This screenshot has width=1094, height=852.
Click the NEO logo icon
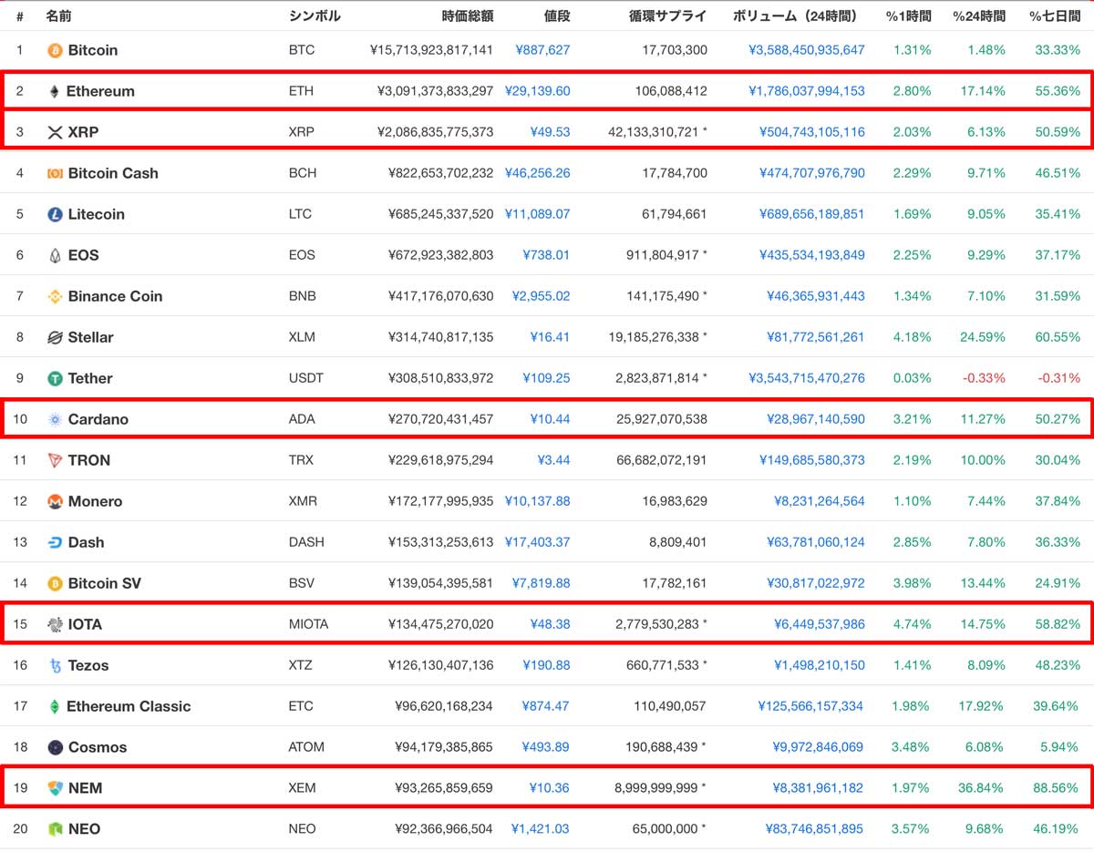pyautogui.click(x=55, y=829)
